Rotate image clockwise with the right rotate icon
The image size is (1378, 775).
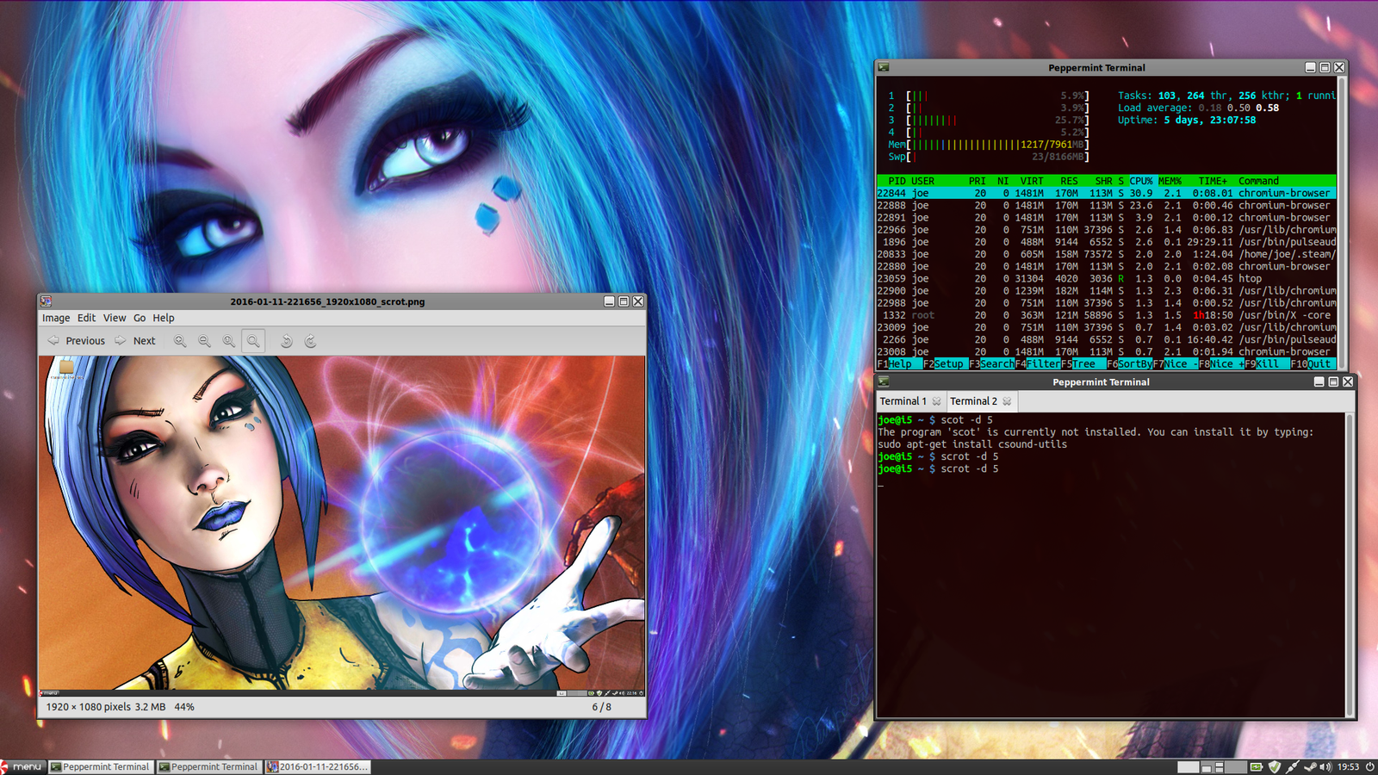click(310, 341)
